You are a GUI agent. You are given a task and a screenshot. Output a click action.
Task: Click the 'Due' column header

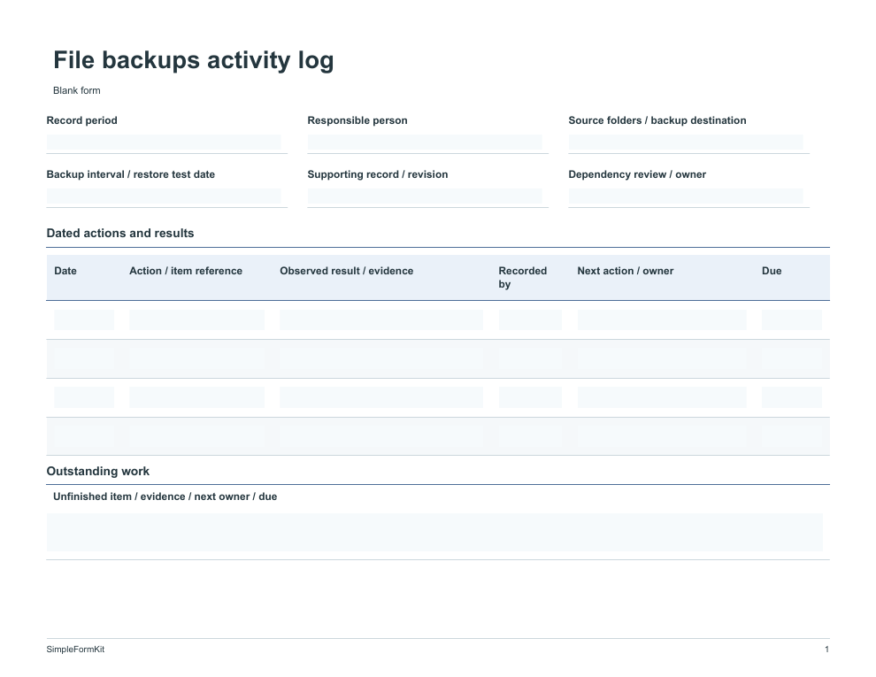point(772,271)
